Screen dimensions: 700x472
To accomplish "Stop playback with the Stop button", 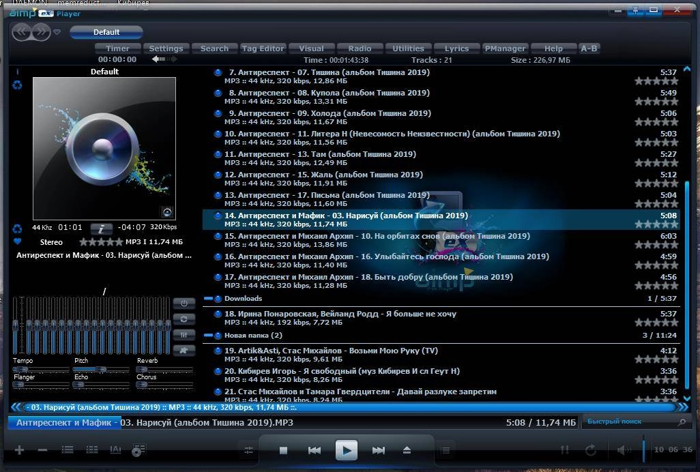I will click(x=283, y=451).
